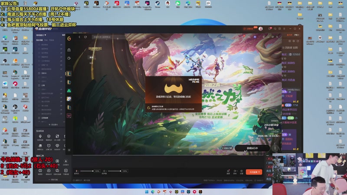Mute the speaker via its volume icon
347x195 pixels.
104,171
